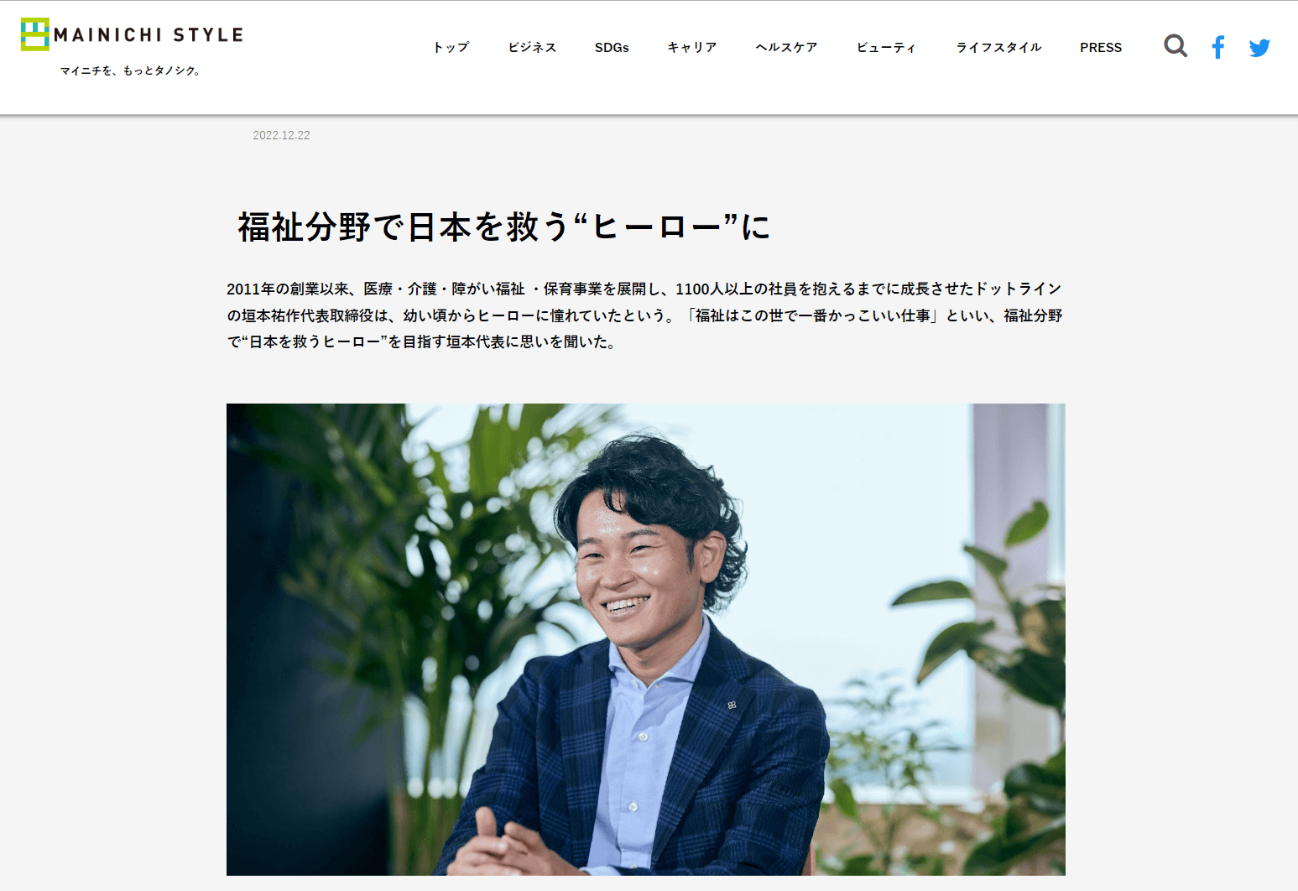Click the マイニチを、もっとタノシク tagline
Viewport: 1298px width, 891px height.
pos(131,70)
